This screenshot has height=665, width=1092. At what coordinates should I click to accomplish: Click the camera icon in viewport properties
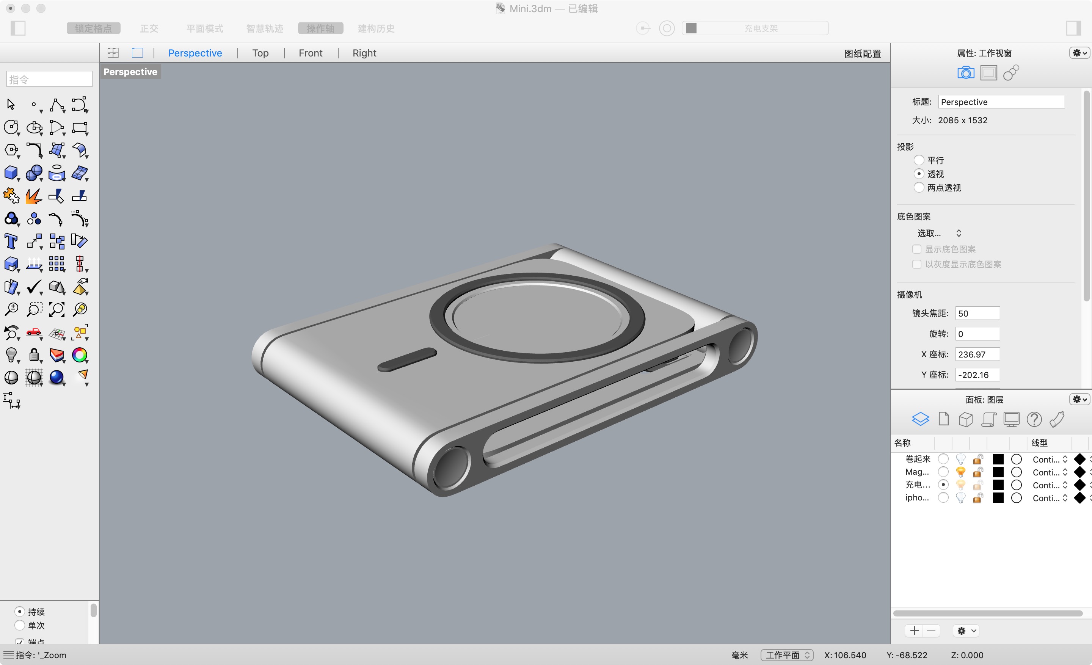tap(966, 72)
